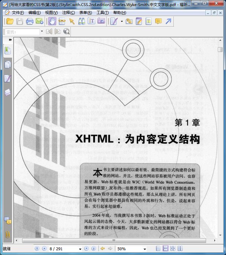This screenshot has width=226, height=255.
Task: Switch to single page layout
Action: (158, 249)
